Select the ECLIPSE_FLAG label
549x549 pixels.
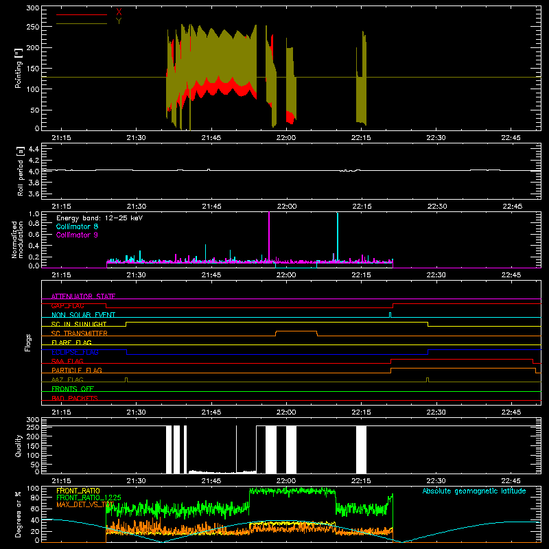(x=75, y=352)
